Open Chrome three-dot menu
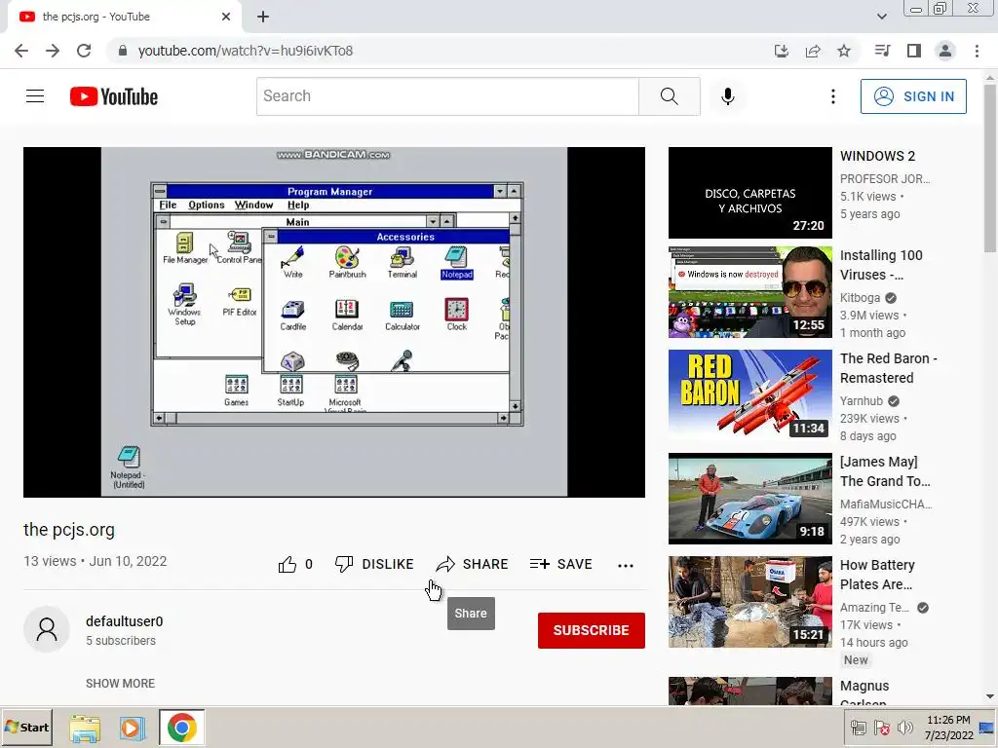This screenshot has width=998, height=748. [x=977, y=51]
